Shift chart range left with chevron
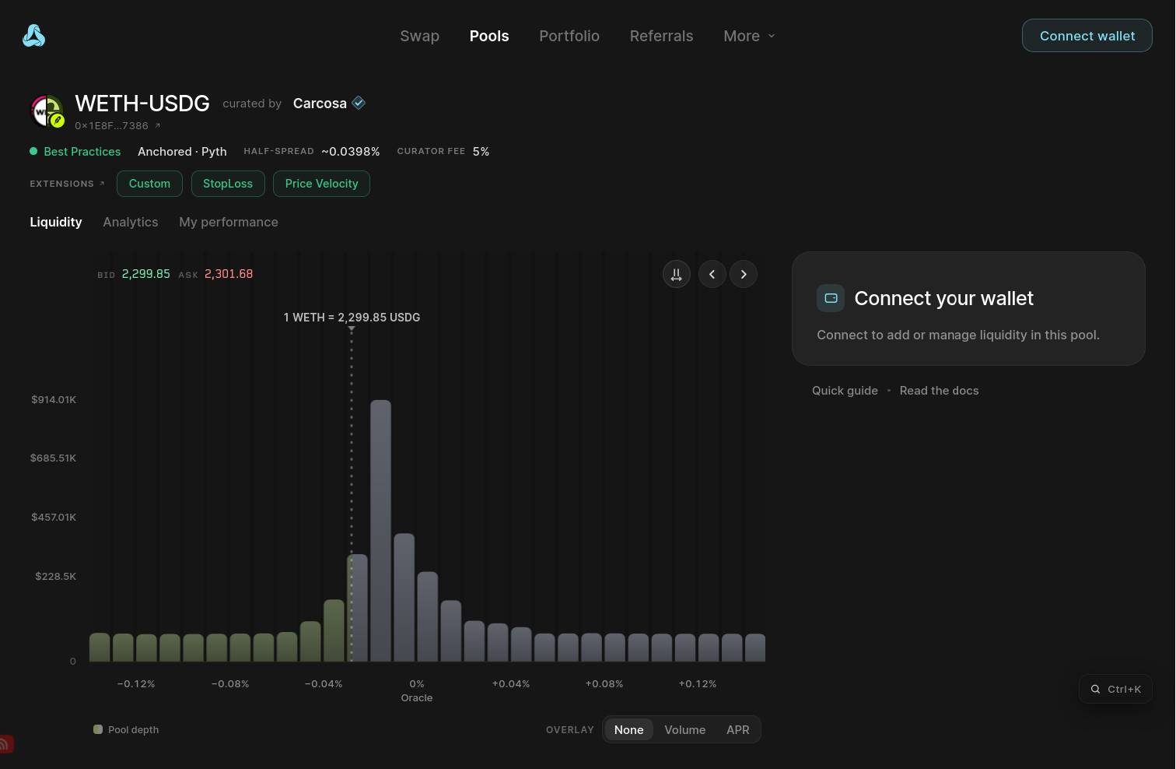The image size is (1176, 769). 712,274
